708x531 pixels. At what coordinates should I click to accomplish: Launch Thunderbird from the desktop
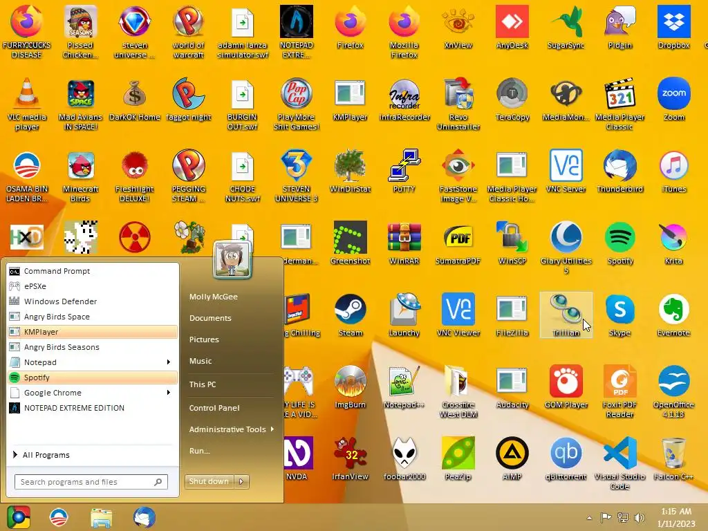[619, 171]
